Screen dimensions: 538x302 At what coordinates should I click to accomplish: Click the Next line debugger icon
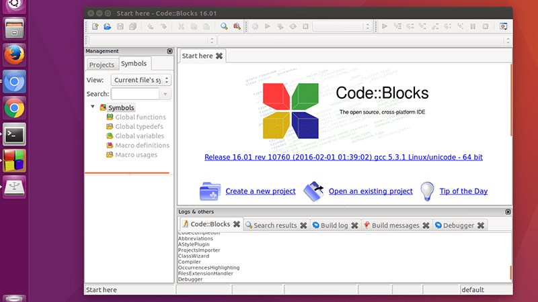(410, 26)
